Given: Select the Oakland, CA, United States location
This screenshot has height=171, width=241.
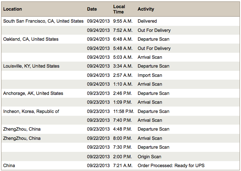Looking at the screenshot, I should pyautogui.click(x=31, y=39).
